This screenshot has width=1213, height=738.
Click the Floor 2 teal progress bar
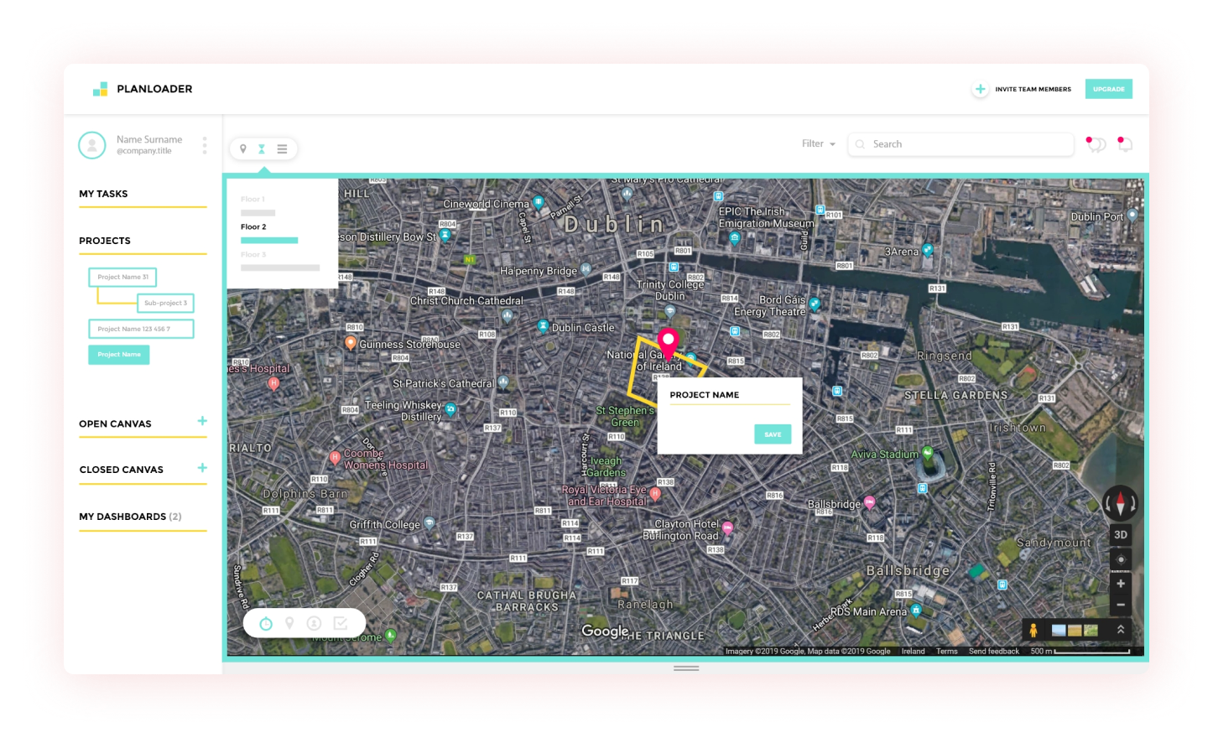(x=269, y=241)
